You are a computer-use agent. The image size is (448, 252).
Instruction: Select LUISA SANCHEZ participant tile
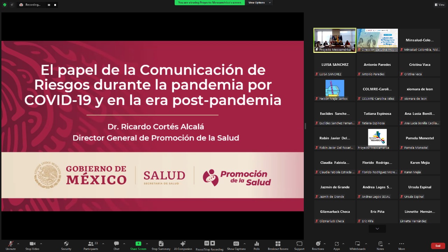pyautogui.click(x=335, y=65)
